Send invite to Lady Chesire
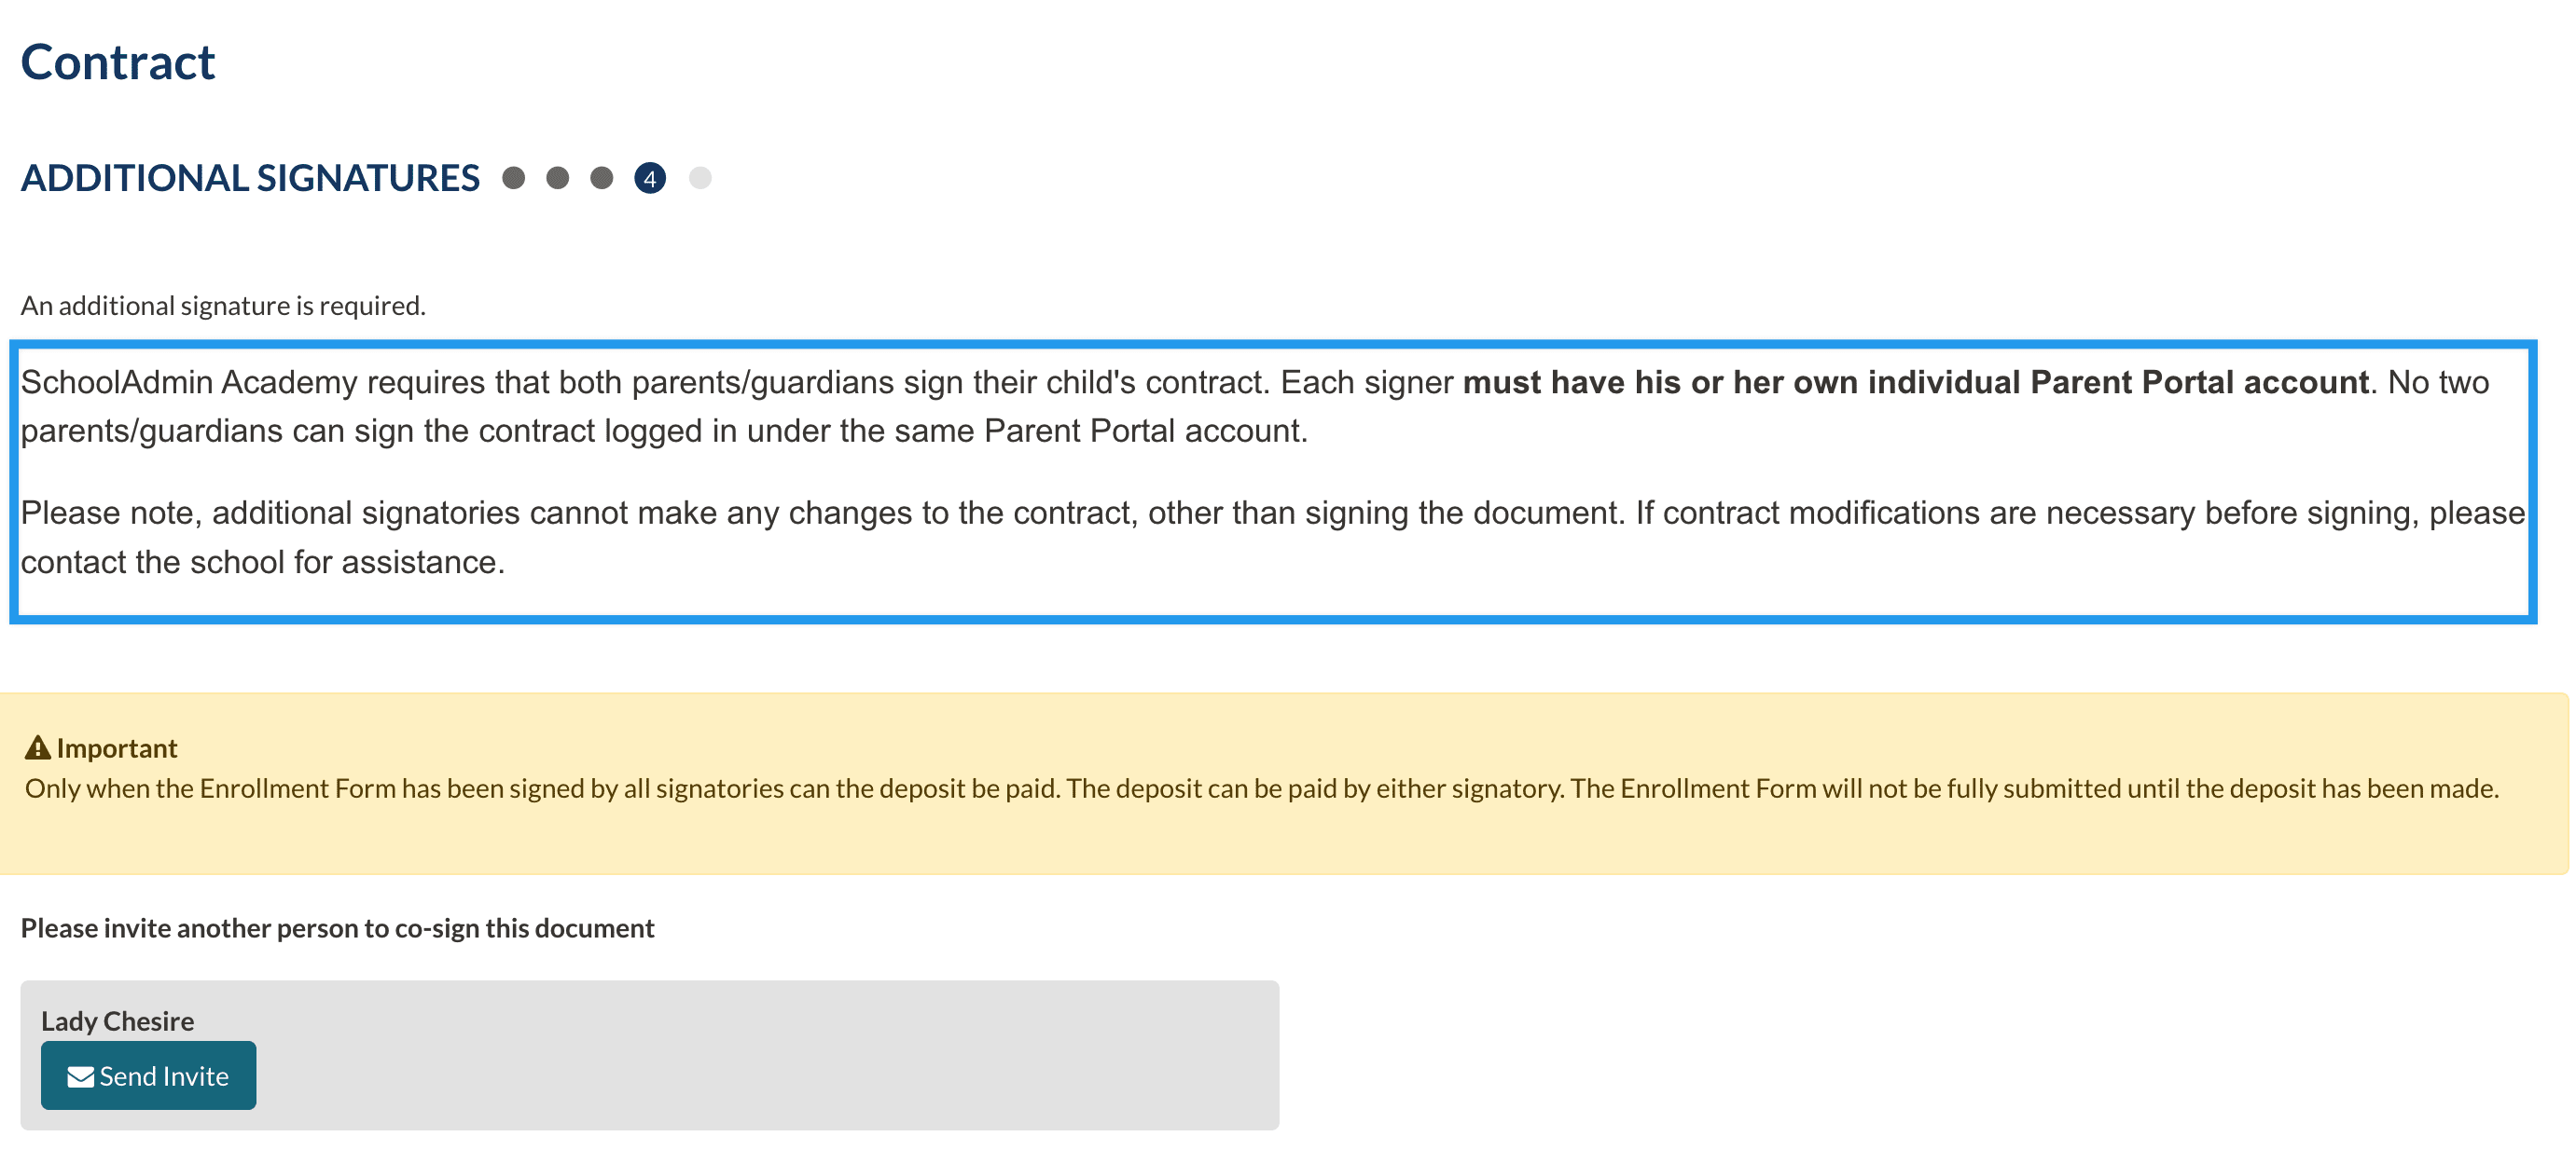The height and width of the screenshot is (1150, 2576). (x=148, y=1075)
